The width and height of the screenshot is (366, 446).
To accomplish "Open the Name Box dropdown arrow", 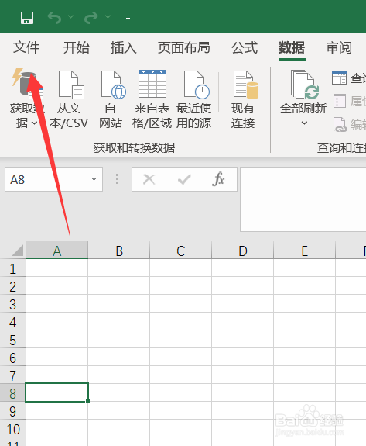I will [x=94, y=179].
